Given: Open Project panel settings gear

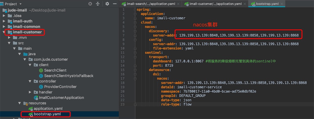Looking at the screenshot, I should 107,4.
